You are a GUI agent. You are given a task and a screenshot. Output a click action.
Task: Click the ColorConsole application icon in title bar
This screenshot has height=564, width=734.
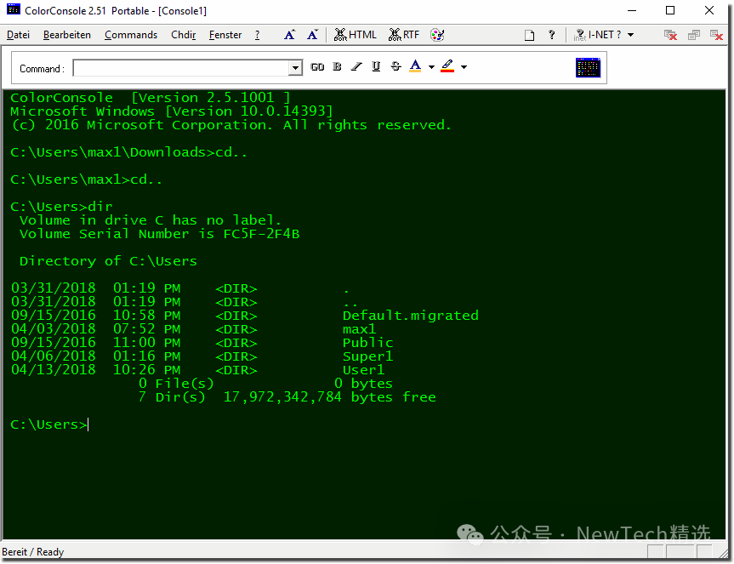[14, 9]
